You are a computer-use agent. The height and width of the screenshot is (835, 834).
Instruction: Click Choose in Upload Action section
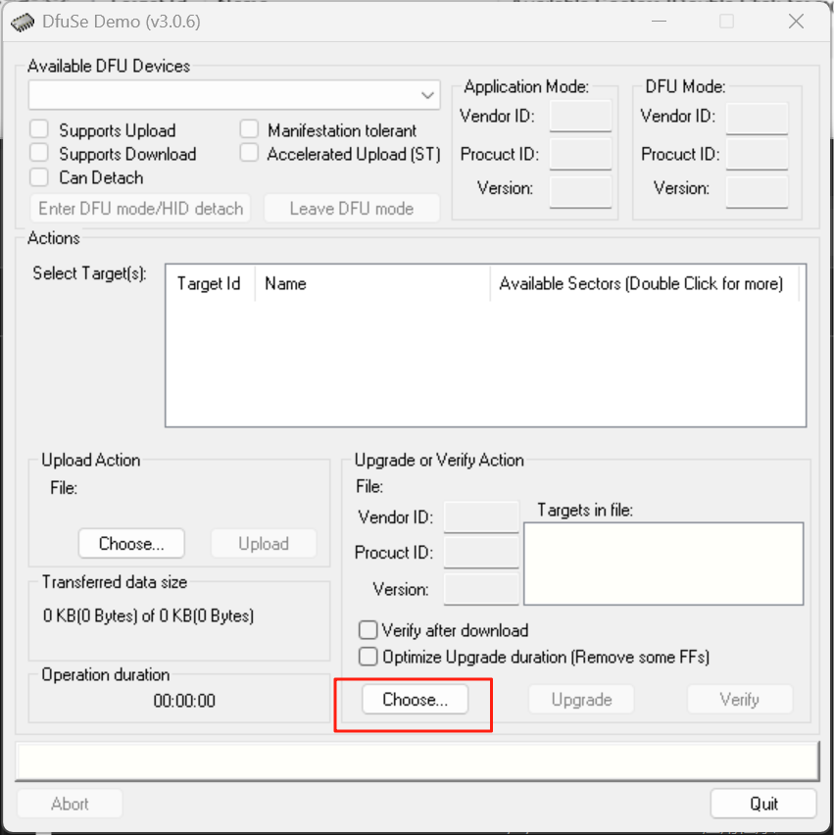coord(130,543)
